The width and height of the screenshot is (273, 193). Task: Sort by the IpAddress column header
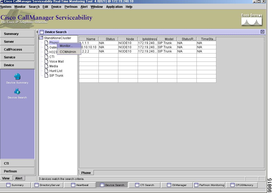(x=148, y=39)
